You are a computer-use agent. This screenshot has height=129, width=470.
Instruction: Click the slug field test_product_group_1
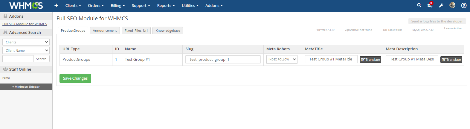click(x=223, y=60)
